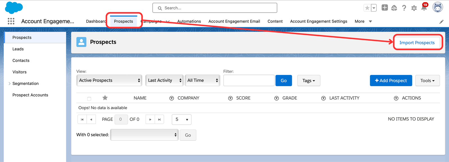
Task: Click the Import Prospects button
Action: (417, 43)
